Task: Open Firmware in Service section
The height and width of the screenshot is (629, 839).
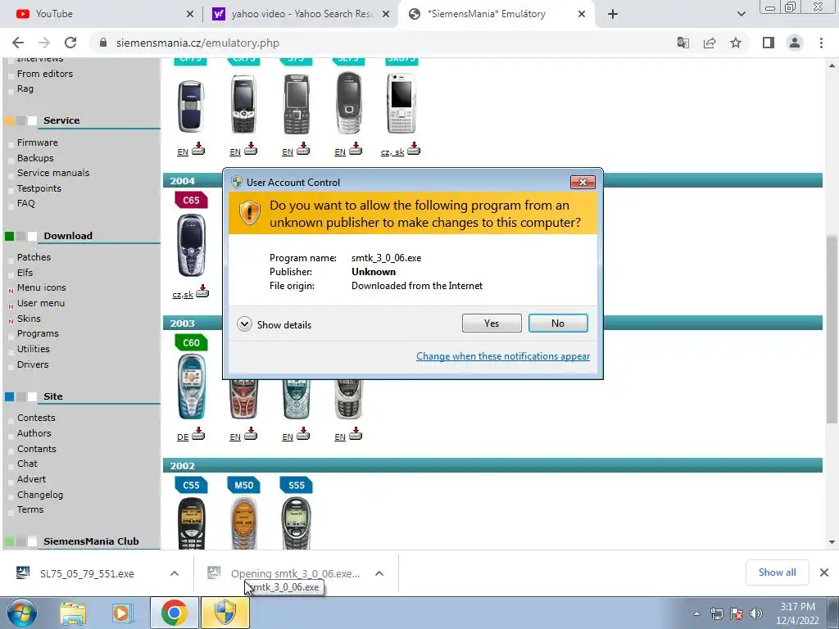Action: pyautogui.click(x=38, y=143)
